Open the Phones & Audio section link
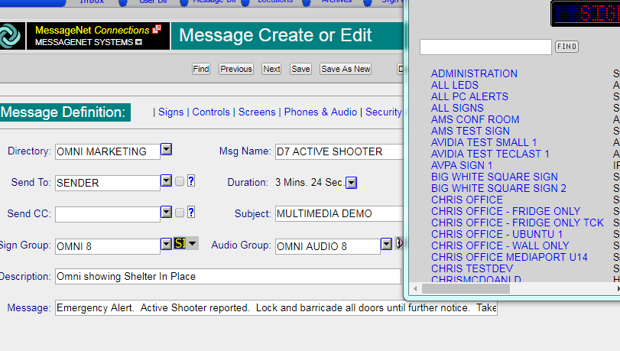The height and width of the screenshot is (351, 620). (320, 112)
